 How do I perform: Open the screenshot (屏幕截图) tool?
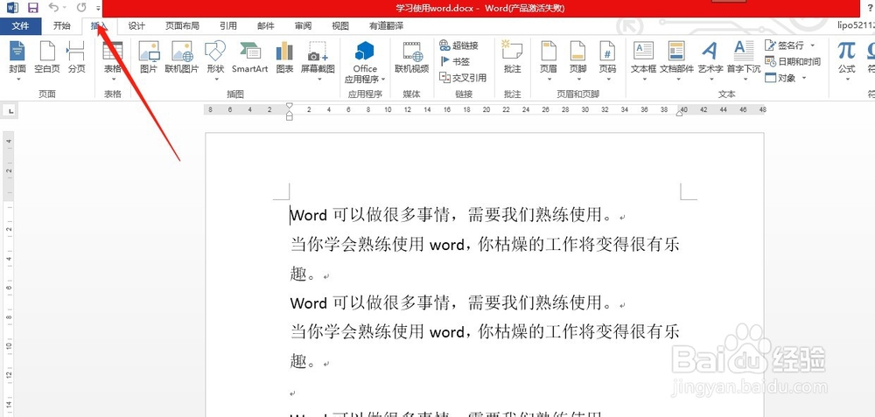tap(318, 60)
